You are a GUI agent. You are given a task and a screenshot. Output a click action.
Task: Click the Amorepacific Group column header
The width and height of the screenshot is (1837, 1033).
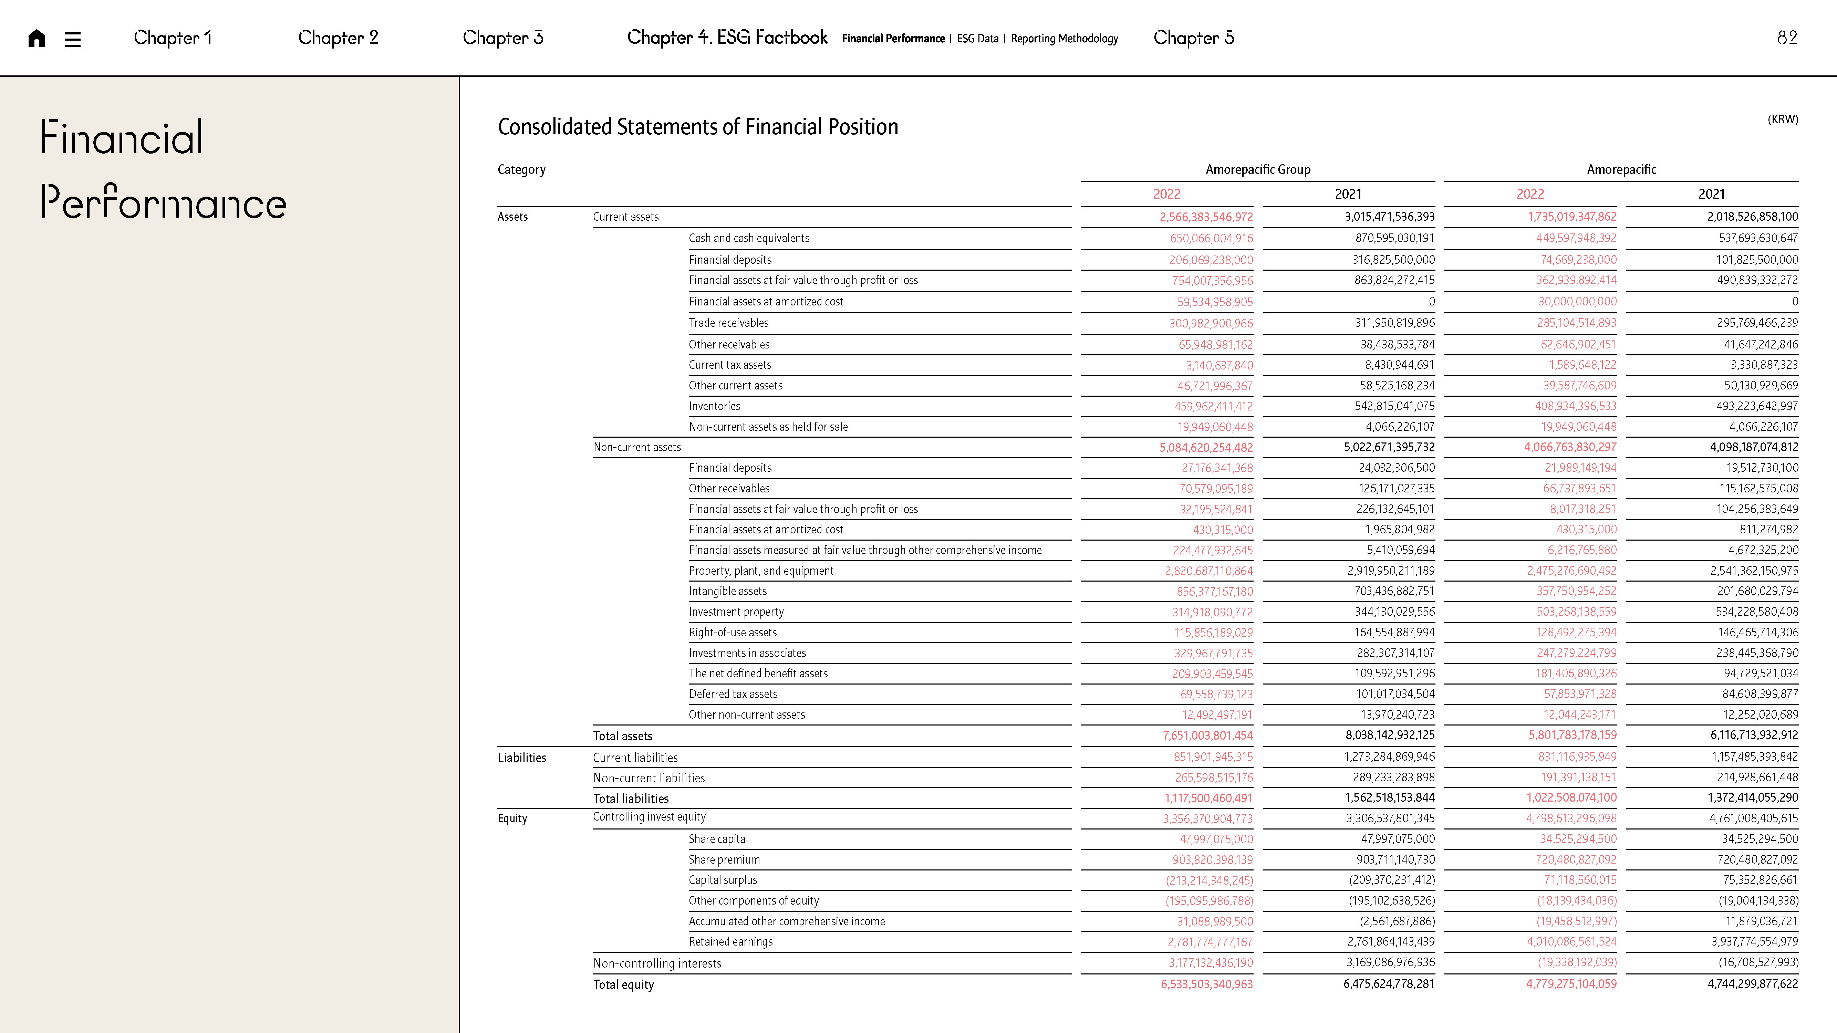(x=1257, y=170)
